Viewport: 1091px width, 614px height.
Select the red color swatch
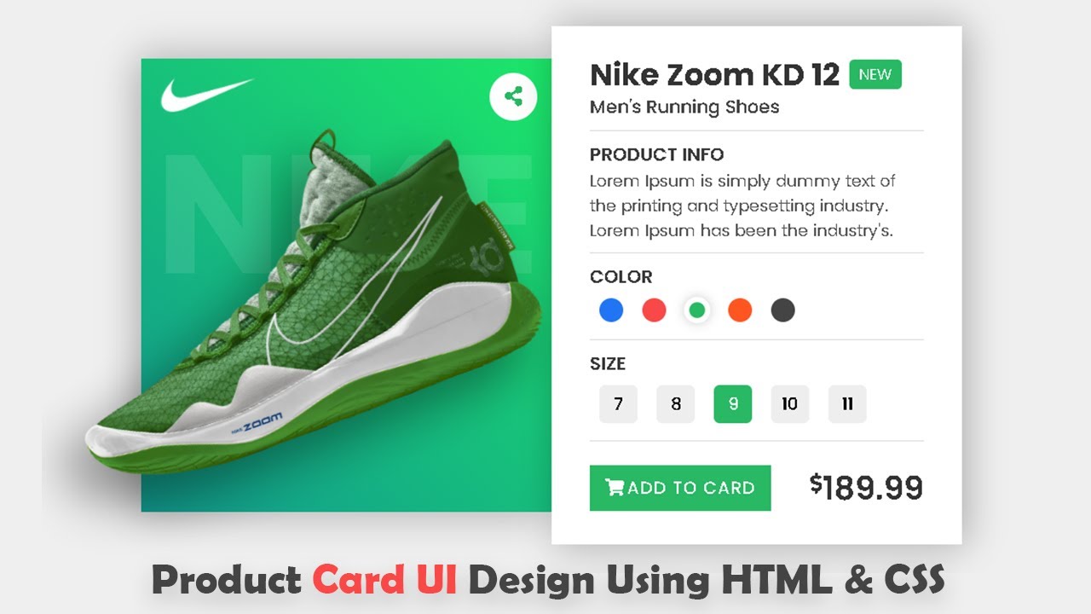coord(654,310)
